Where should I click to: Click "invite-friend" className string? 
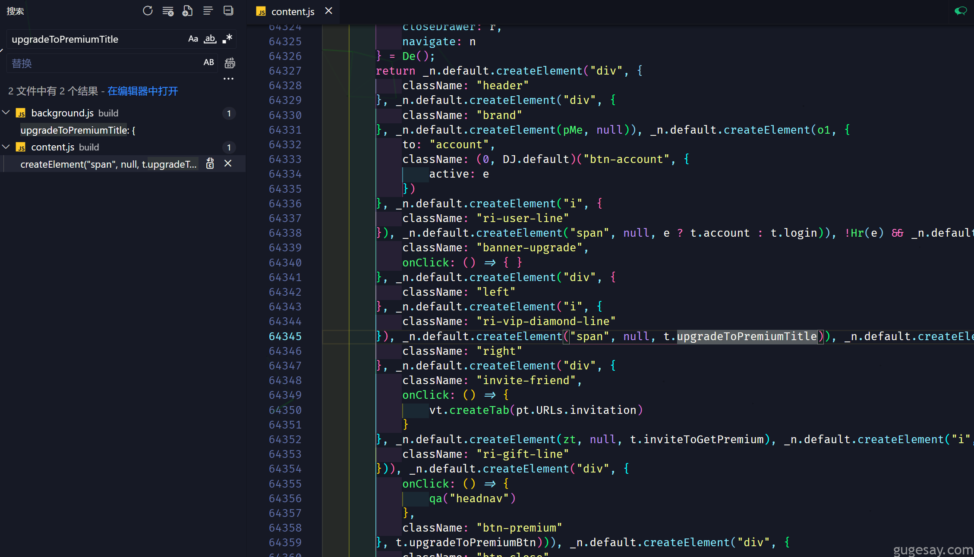526,381
